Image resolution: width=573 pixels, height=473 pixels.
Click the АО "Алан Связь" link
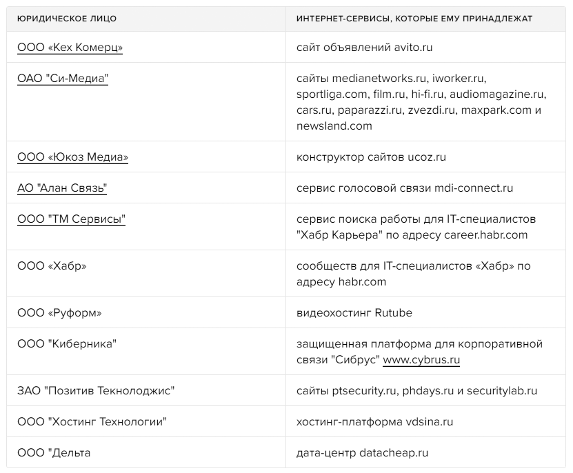(62, 188)
